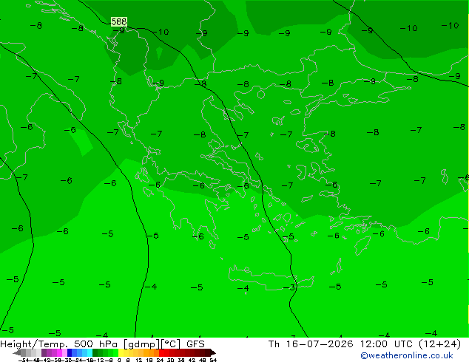Open the weatheronline.co.uk link
Screen dimensions: 469x362
click(407, 355)
